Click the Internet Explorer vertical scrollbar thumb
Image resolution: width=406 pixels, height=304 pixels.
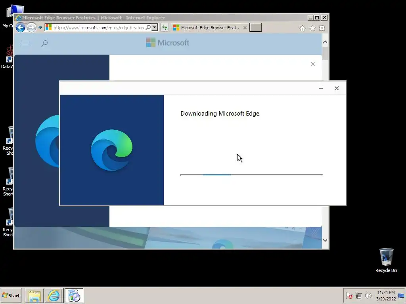click(325, 53)
